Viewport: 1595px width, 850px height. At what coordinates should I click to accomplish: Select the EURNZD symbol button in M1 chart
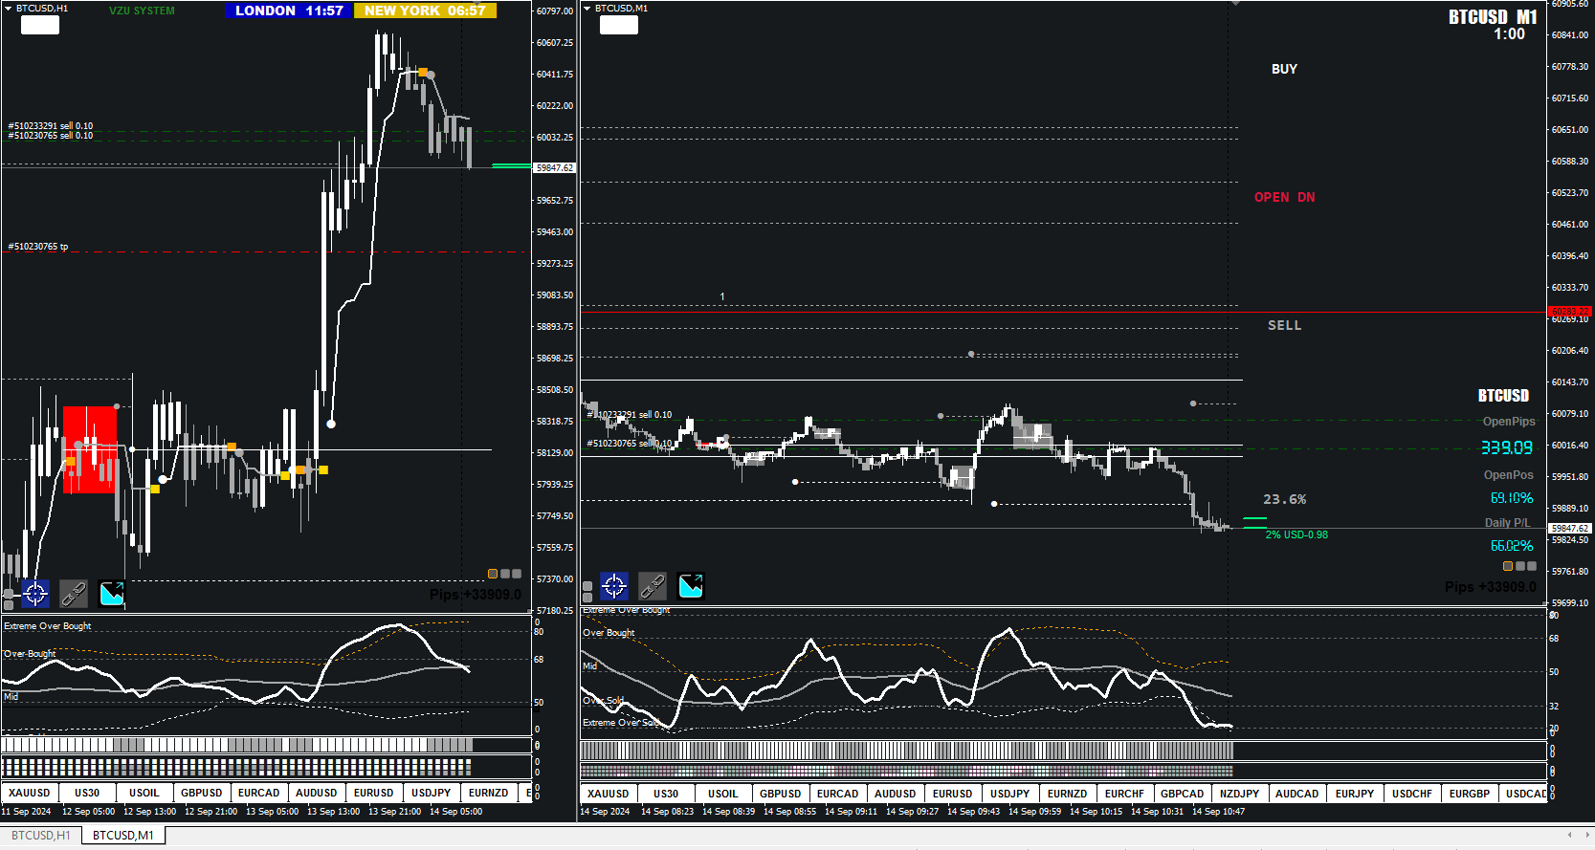tap(1068, 794)
